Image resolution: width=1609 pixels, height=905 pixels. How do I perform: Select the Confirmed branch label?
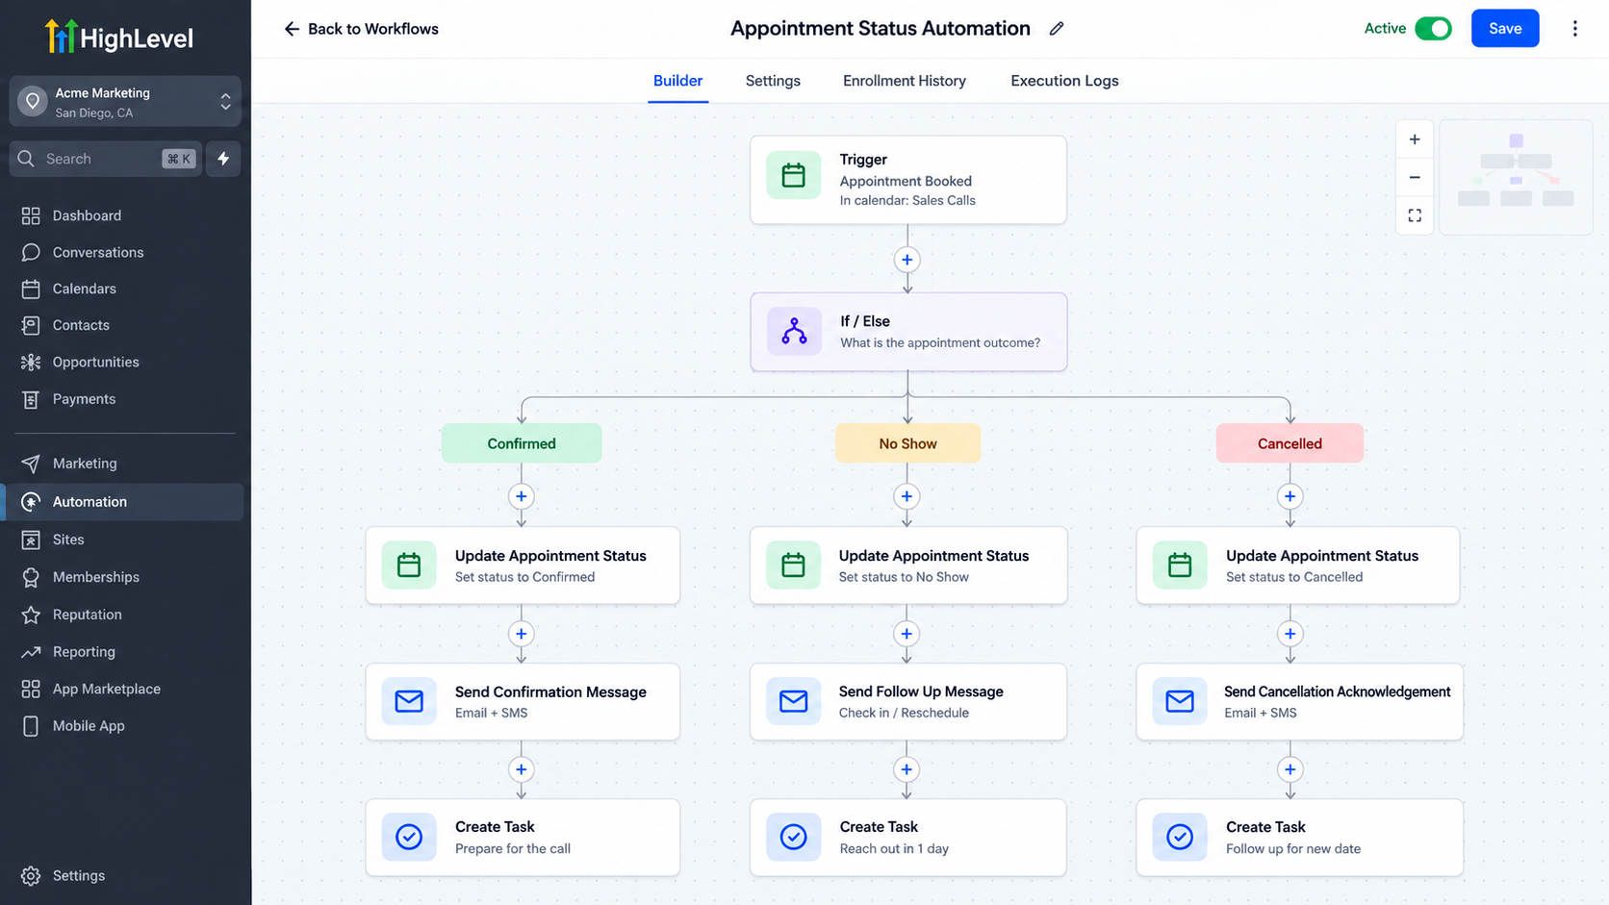tap(522, 443)
